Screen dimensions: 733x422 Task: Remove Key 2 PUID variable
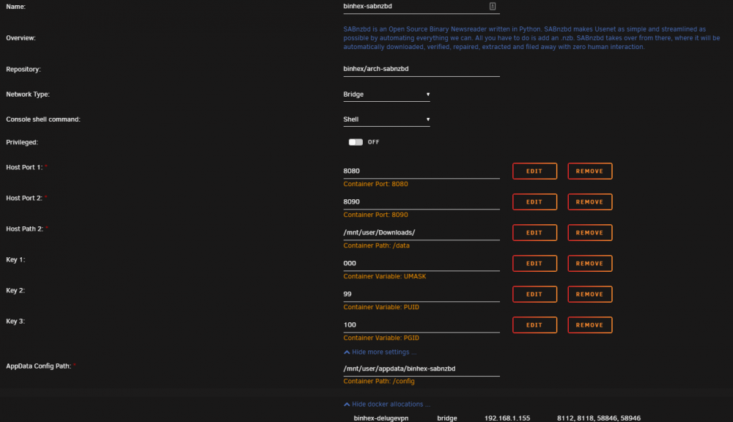[589, 295]
